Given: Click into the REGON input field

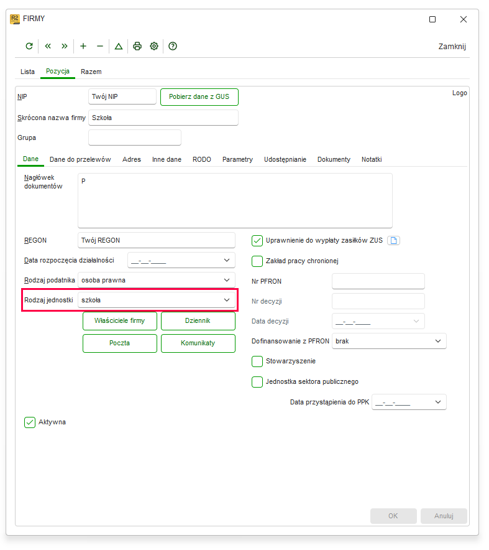Looking at the screenshot, I should [157, 241].
